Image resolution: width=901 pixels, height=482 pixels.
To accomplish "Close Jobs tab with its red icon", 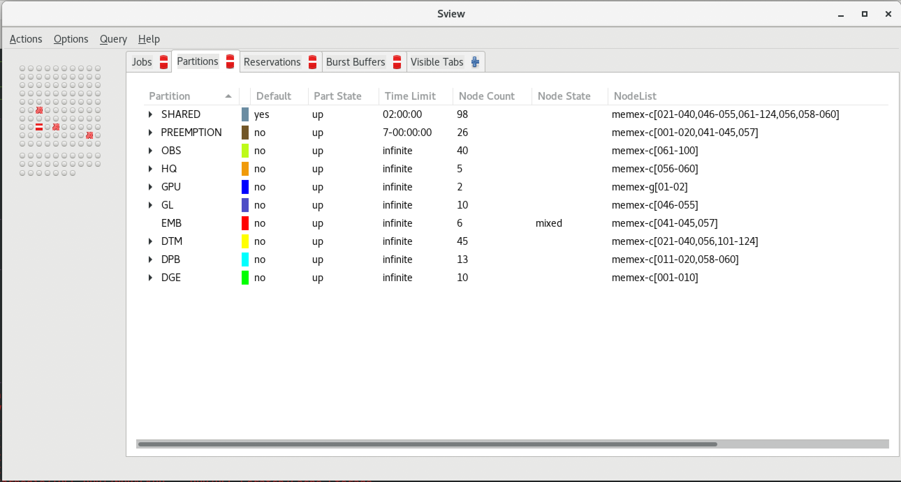I will click(x=164, y=62).
